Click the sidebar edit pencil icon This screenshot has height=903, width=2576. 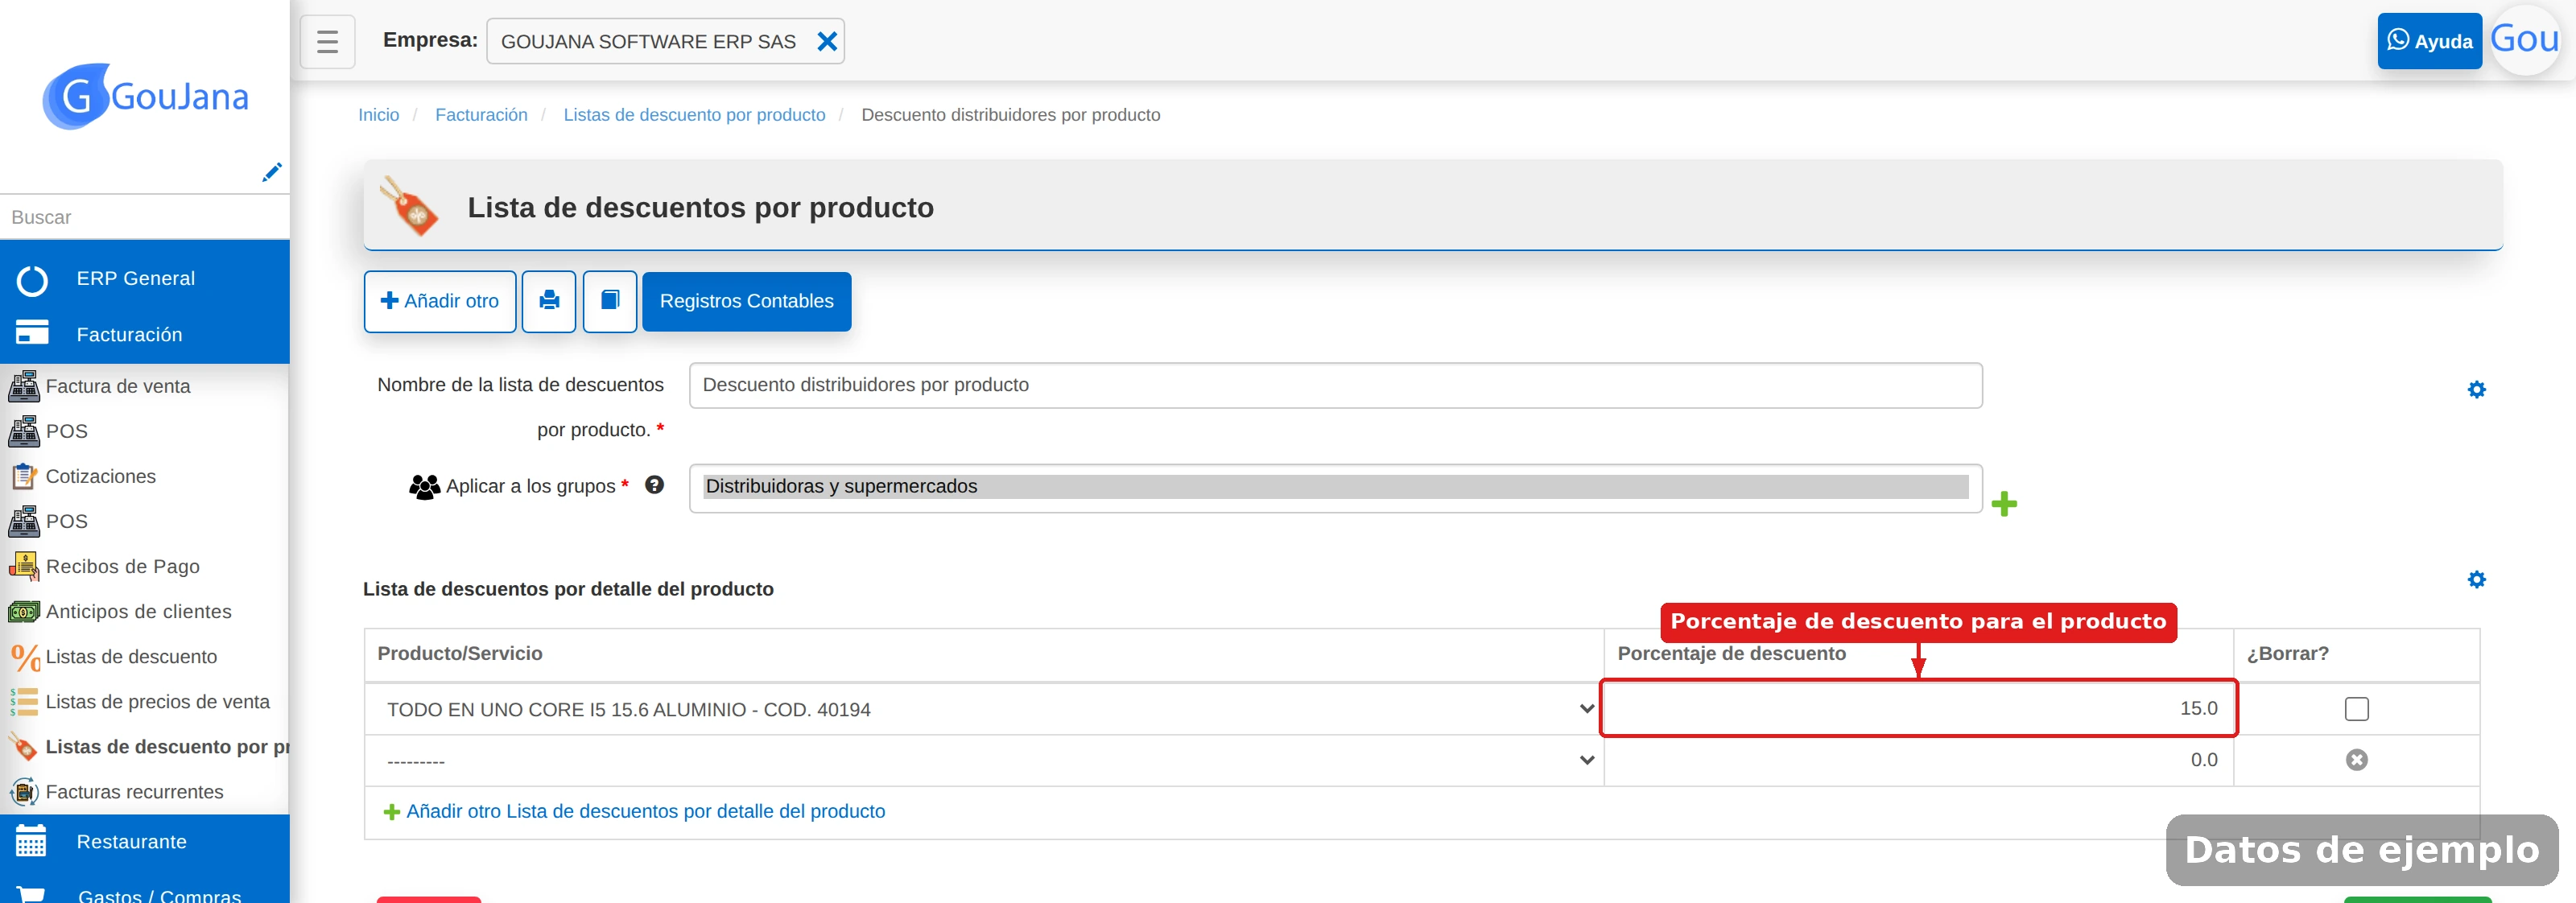[271, 172]
